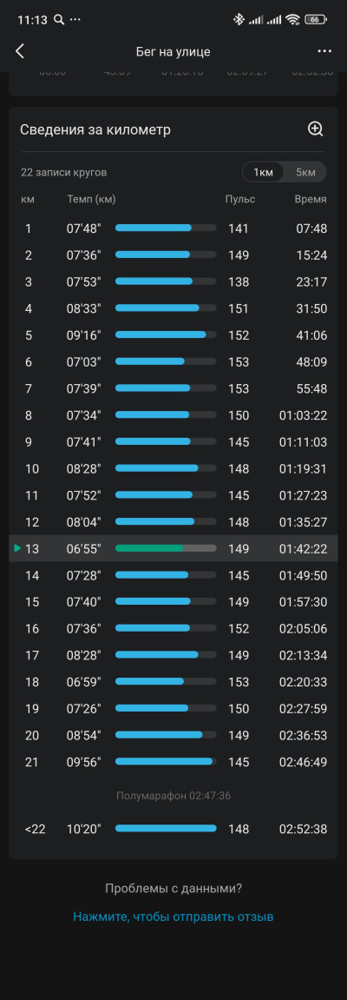Open the three-dot more options menu
The height and width of the screenshot is (1000, 347).
coord(324,51)
